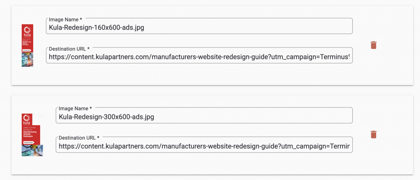This screenshot has width=420, height=180.
Task: Open the 160x600 ad thumbnail preview
Action: coord(27,45)
